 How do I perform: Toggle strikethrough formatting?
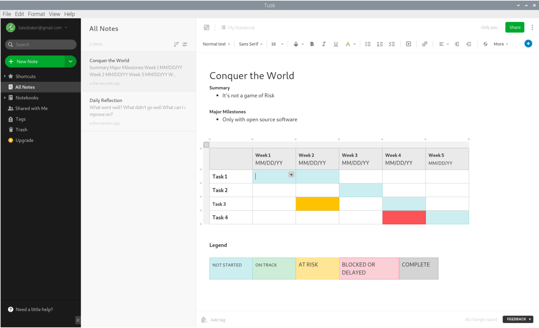point(485,44)
